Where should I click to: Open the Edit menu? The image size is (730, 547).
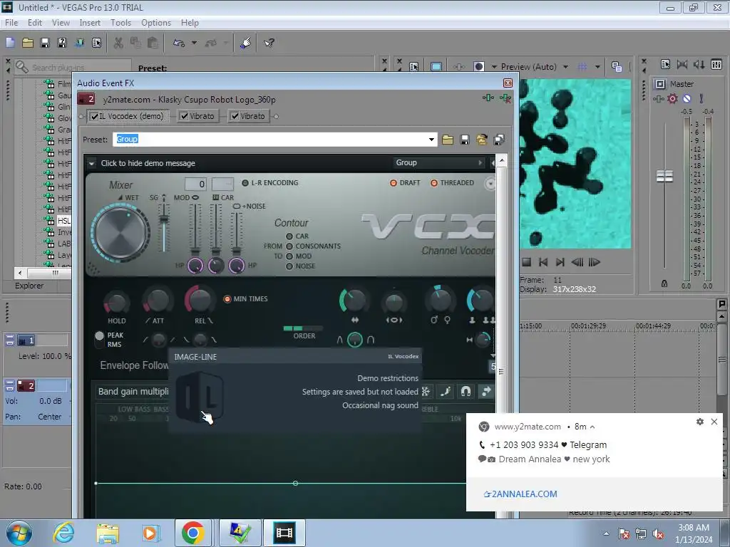coord(35,22)
